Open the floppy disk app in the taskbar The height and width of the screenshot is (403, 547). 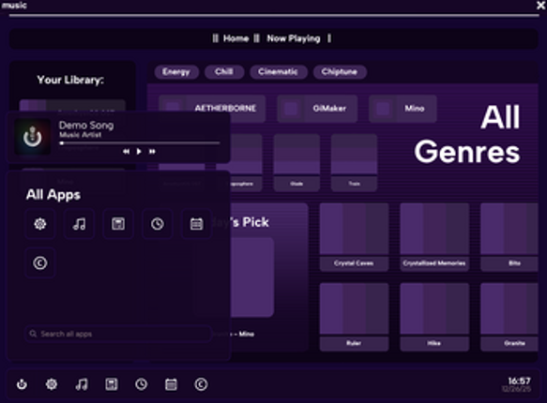[112, 384]
